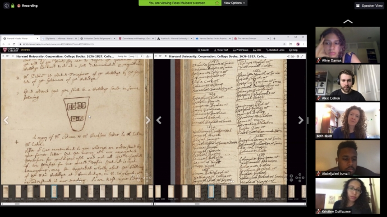Toggle right pane fullscreen icon
This screenshot has width=387, height=217.
(302, 56)
